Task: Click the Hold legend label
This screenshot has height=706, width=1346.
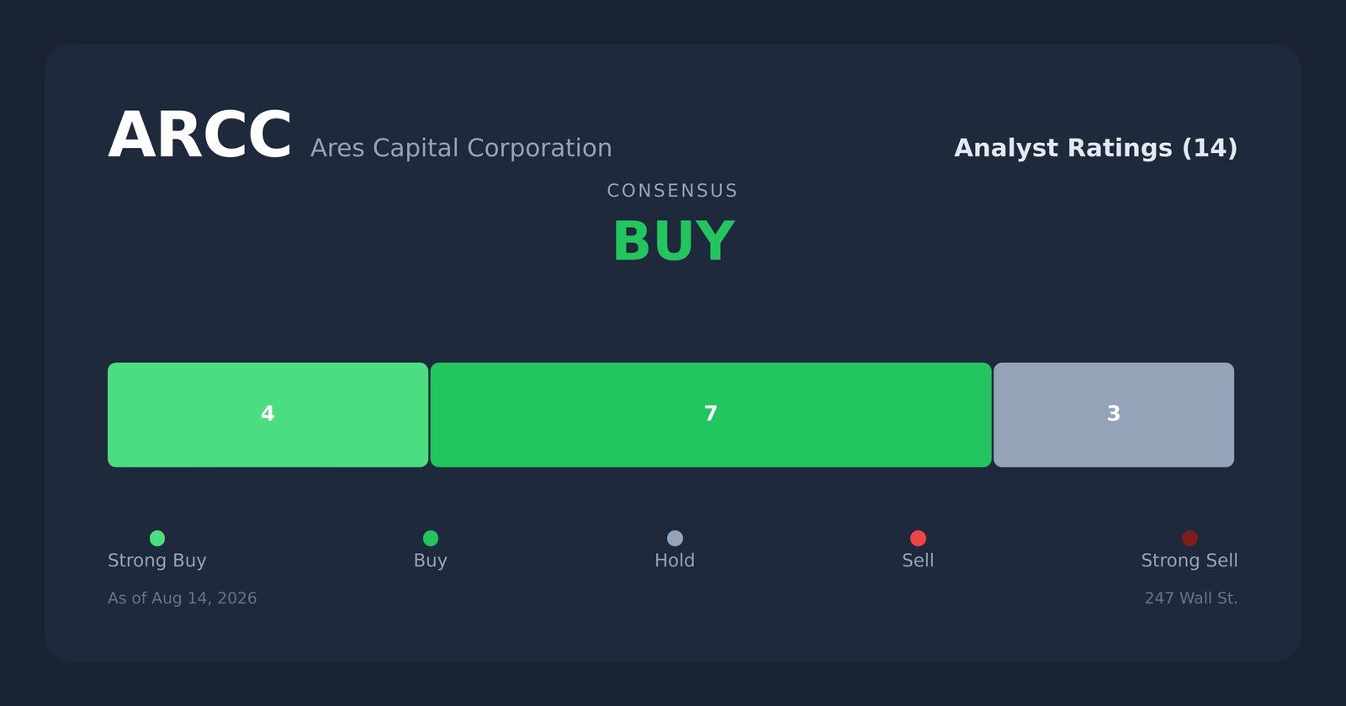Action: 675,561
